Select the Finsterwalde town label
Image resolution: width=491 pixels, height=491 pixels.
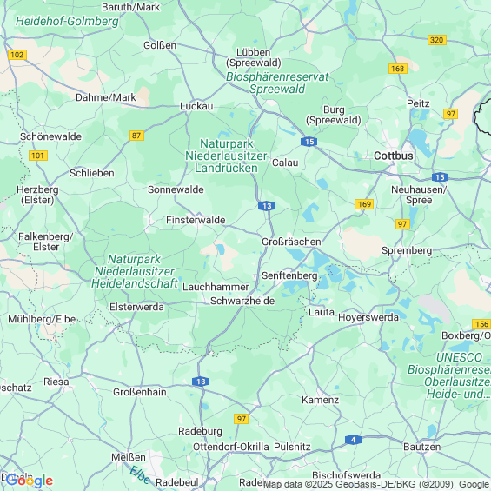[x=196, y=220]
